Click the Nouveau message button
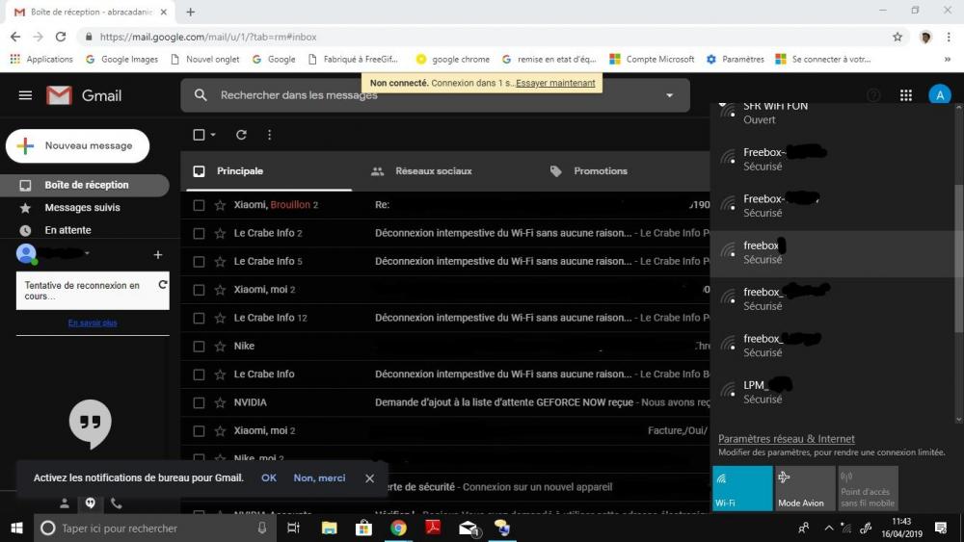This screenshot has width=964, height=542. click(78, 145)
